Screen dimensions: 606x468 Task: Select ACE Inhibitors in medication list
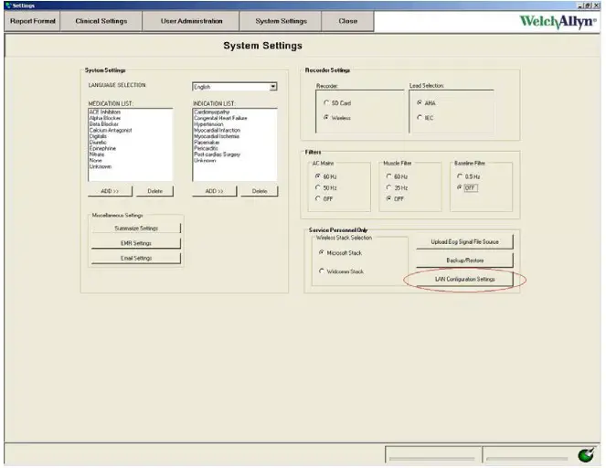(105, 112)
